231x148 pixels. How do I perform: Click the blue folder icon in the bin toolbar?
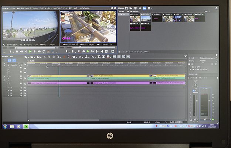(x=145, y=8)
